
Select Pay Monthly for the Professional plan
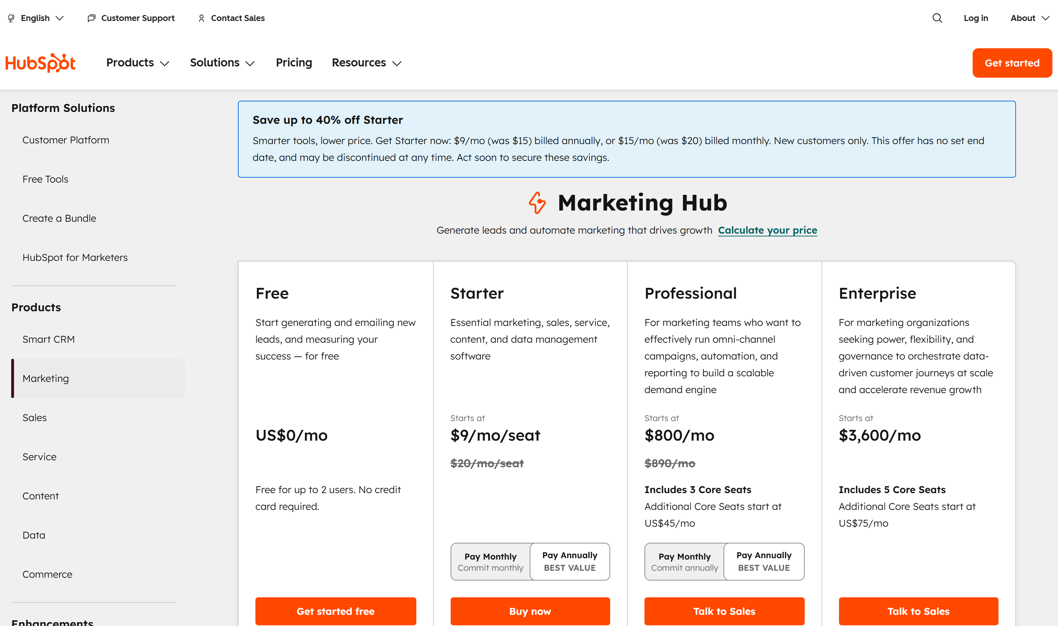pos(684,561)
